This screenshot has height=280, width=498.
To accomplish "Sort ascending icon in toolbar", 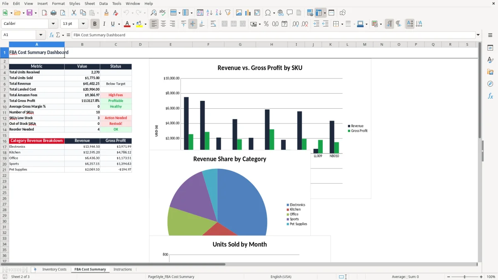I will [209, 13].
